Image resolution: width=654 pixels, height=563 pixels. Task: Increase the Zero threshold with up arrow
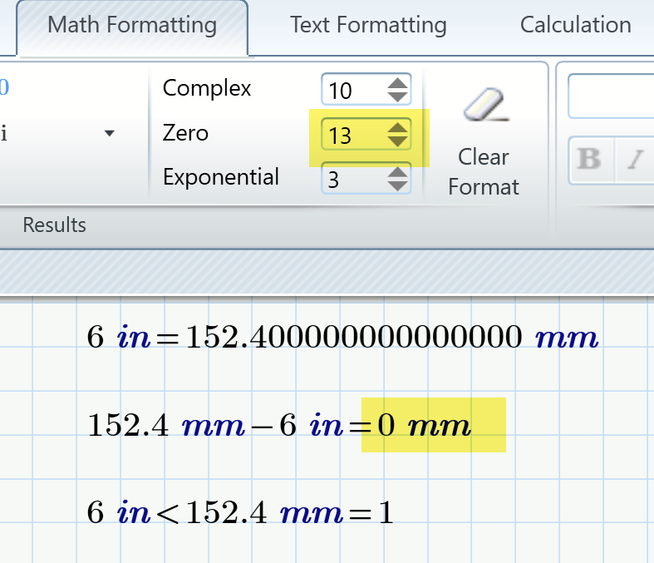coord(398,127)
